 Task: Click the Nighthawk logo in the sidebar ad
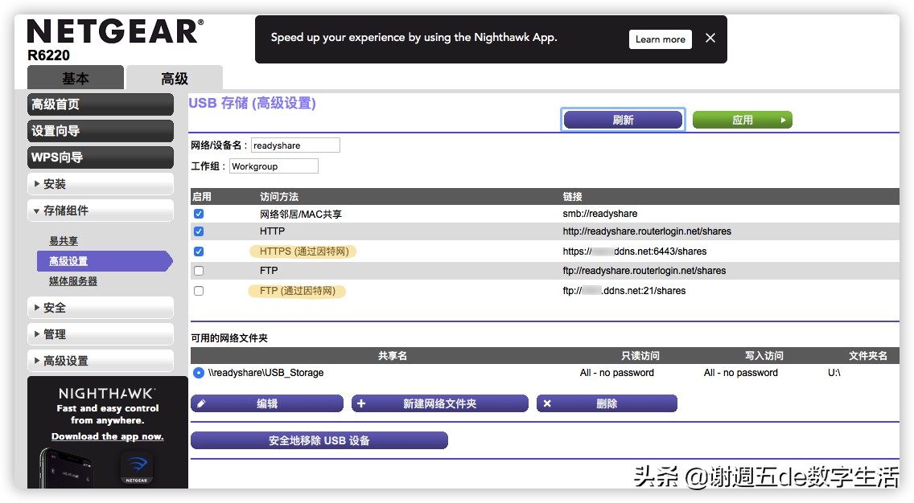[x=107, y=395]
